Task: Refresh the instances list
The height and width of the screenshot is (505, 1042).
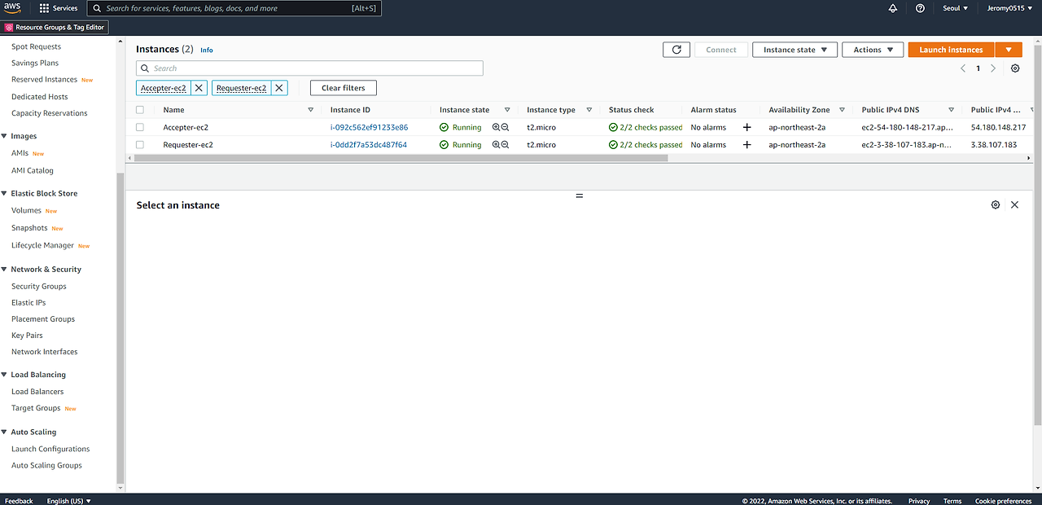Action: pyautogui.click(x=676, y=50)
